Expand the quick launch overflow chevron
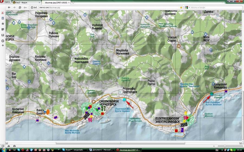 coord(59,150)
